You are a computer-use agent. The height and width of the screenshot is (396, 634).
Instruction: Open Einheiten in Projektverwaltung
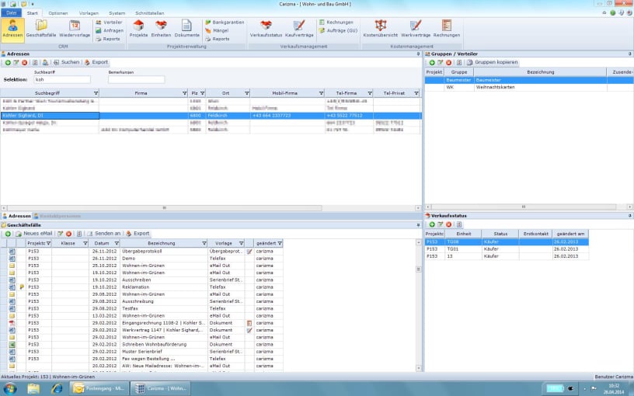[x=161, y=28]
